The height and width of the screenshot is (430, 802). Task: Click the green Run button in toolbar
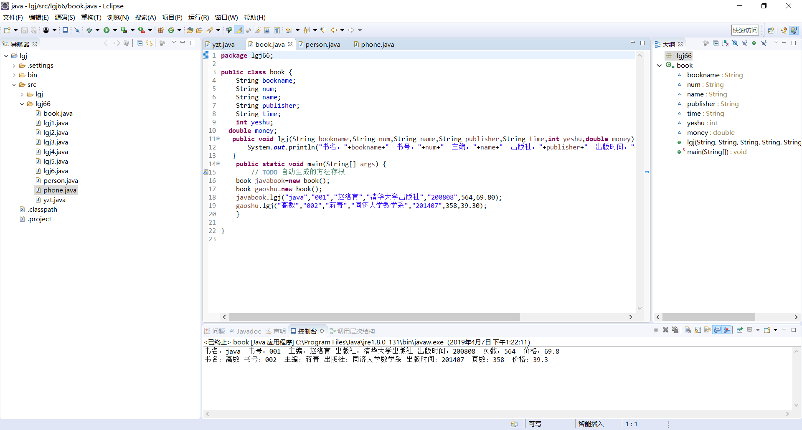point(107,30)
